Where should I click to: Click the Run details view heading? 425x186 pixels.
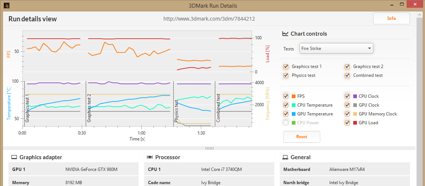pos(32,19)
